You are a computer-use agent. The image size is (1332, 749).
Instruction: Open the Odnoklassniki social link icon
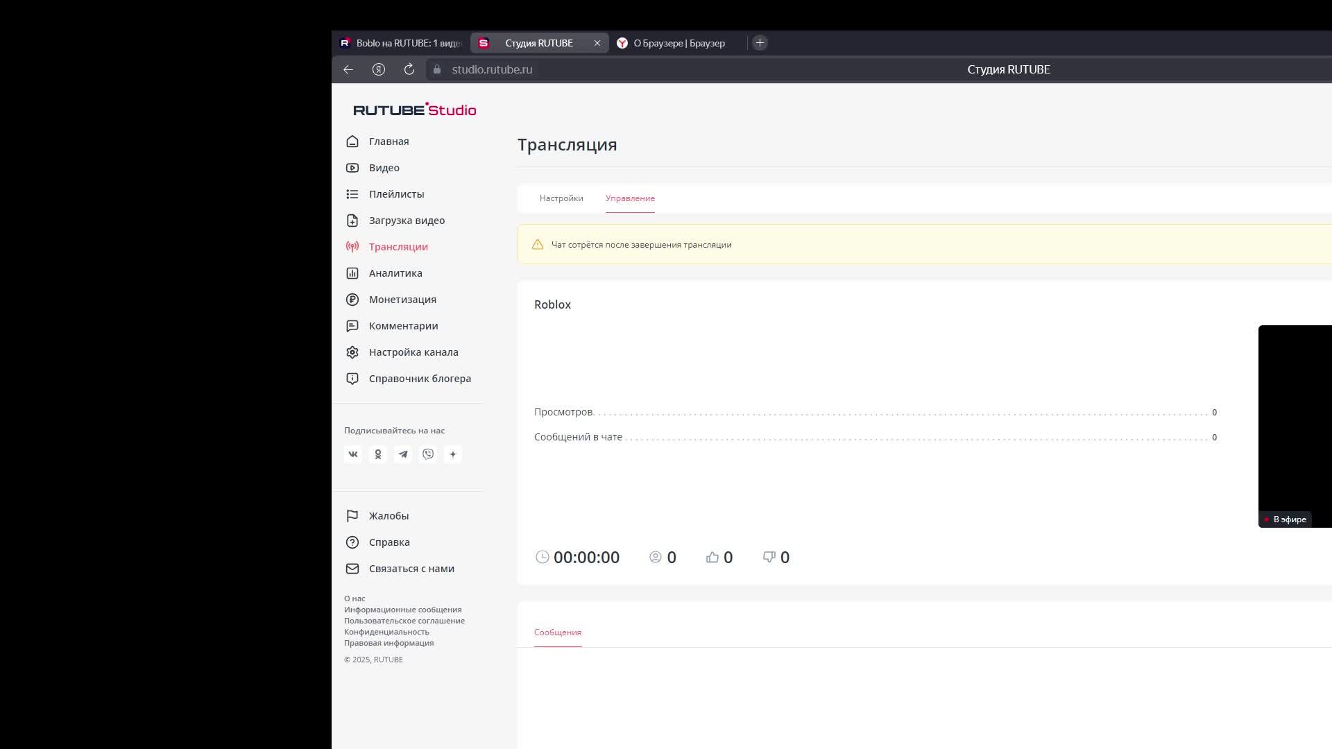coord(378,454)
